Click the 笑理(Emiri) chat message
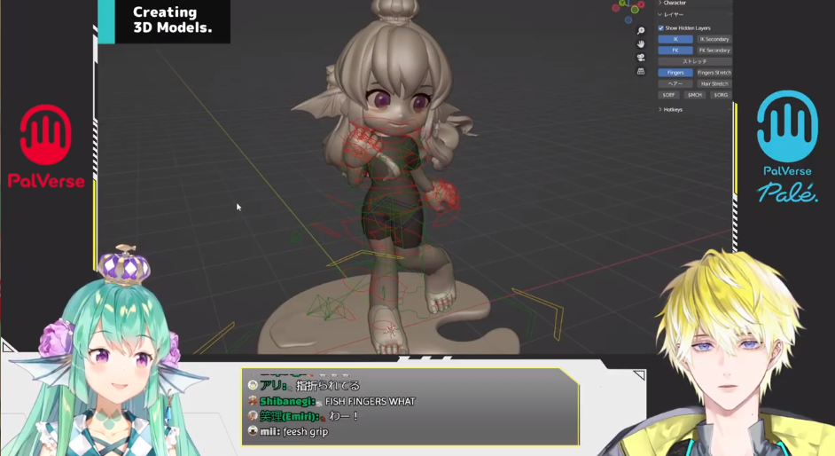 [303, 416]
